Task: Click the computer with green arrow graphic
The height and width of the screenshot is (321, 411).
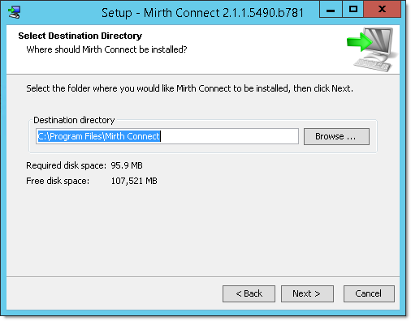Action: (x=372, y=49)
